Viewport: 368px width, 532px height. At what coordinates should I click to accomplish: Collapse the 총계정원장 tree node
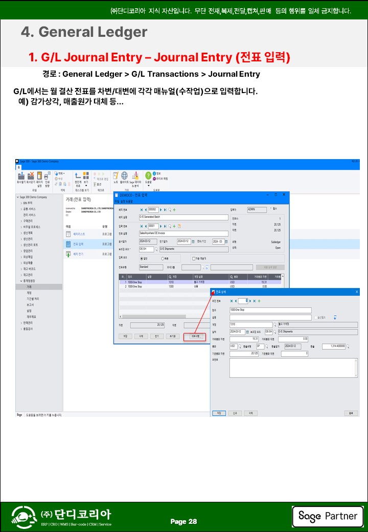pyautogui.click(x=21, y=281)
